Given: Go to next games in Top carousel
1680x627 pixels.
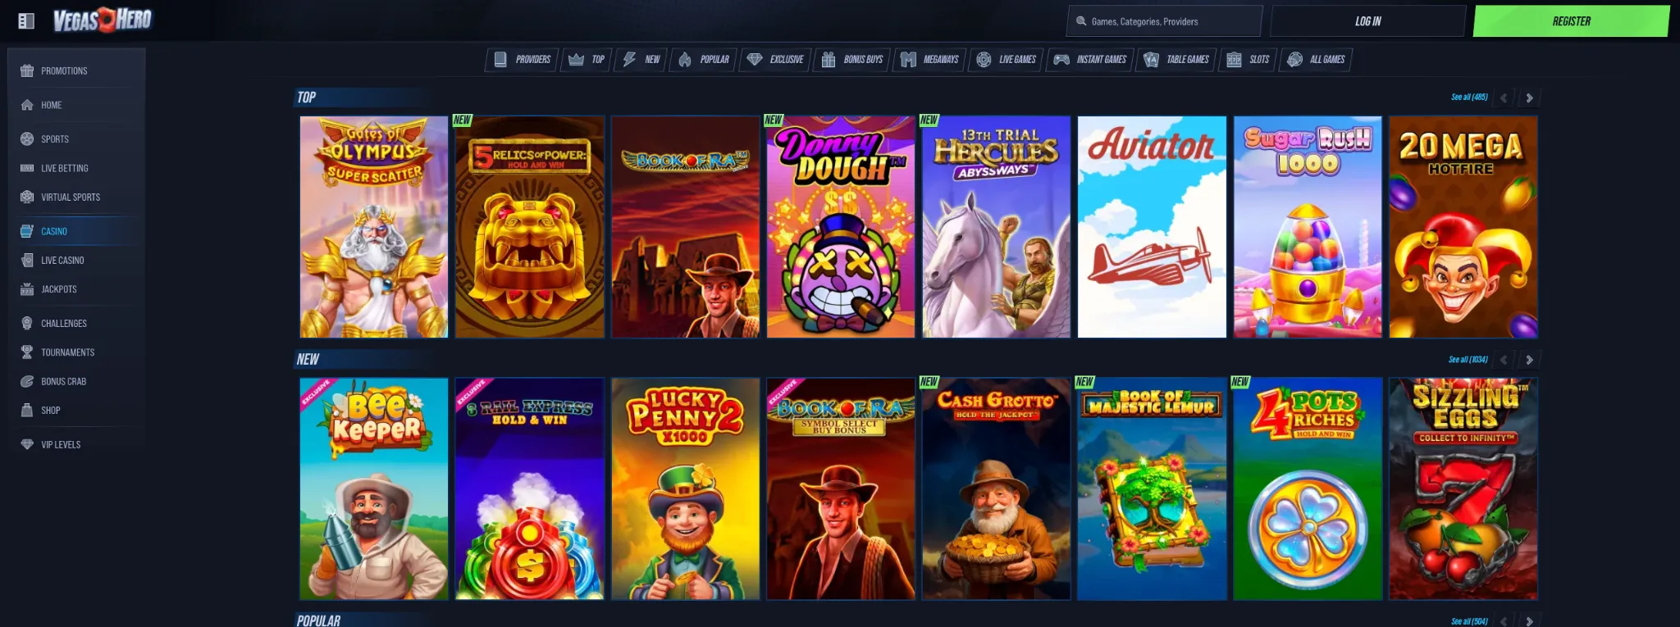Looking at the screenshot, I should (x=1529, y=98).
